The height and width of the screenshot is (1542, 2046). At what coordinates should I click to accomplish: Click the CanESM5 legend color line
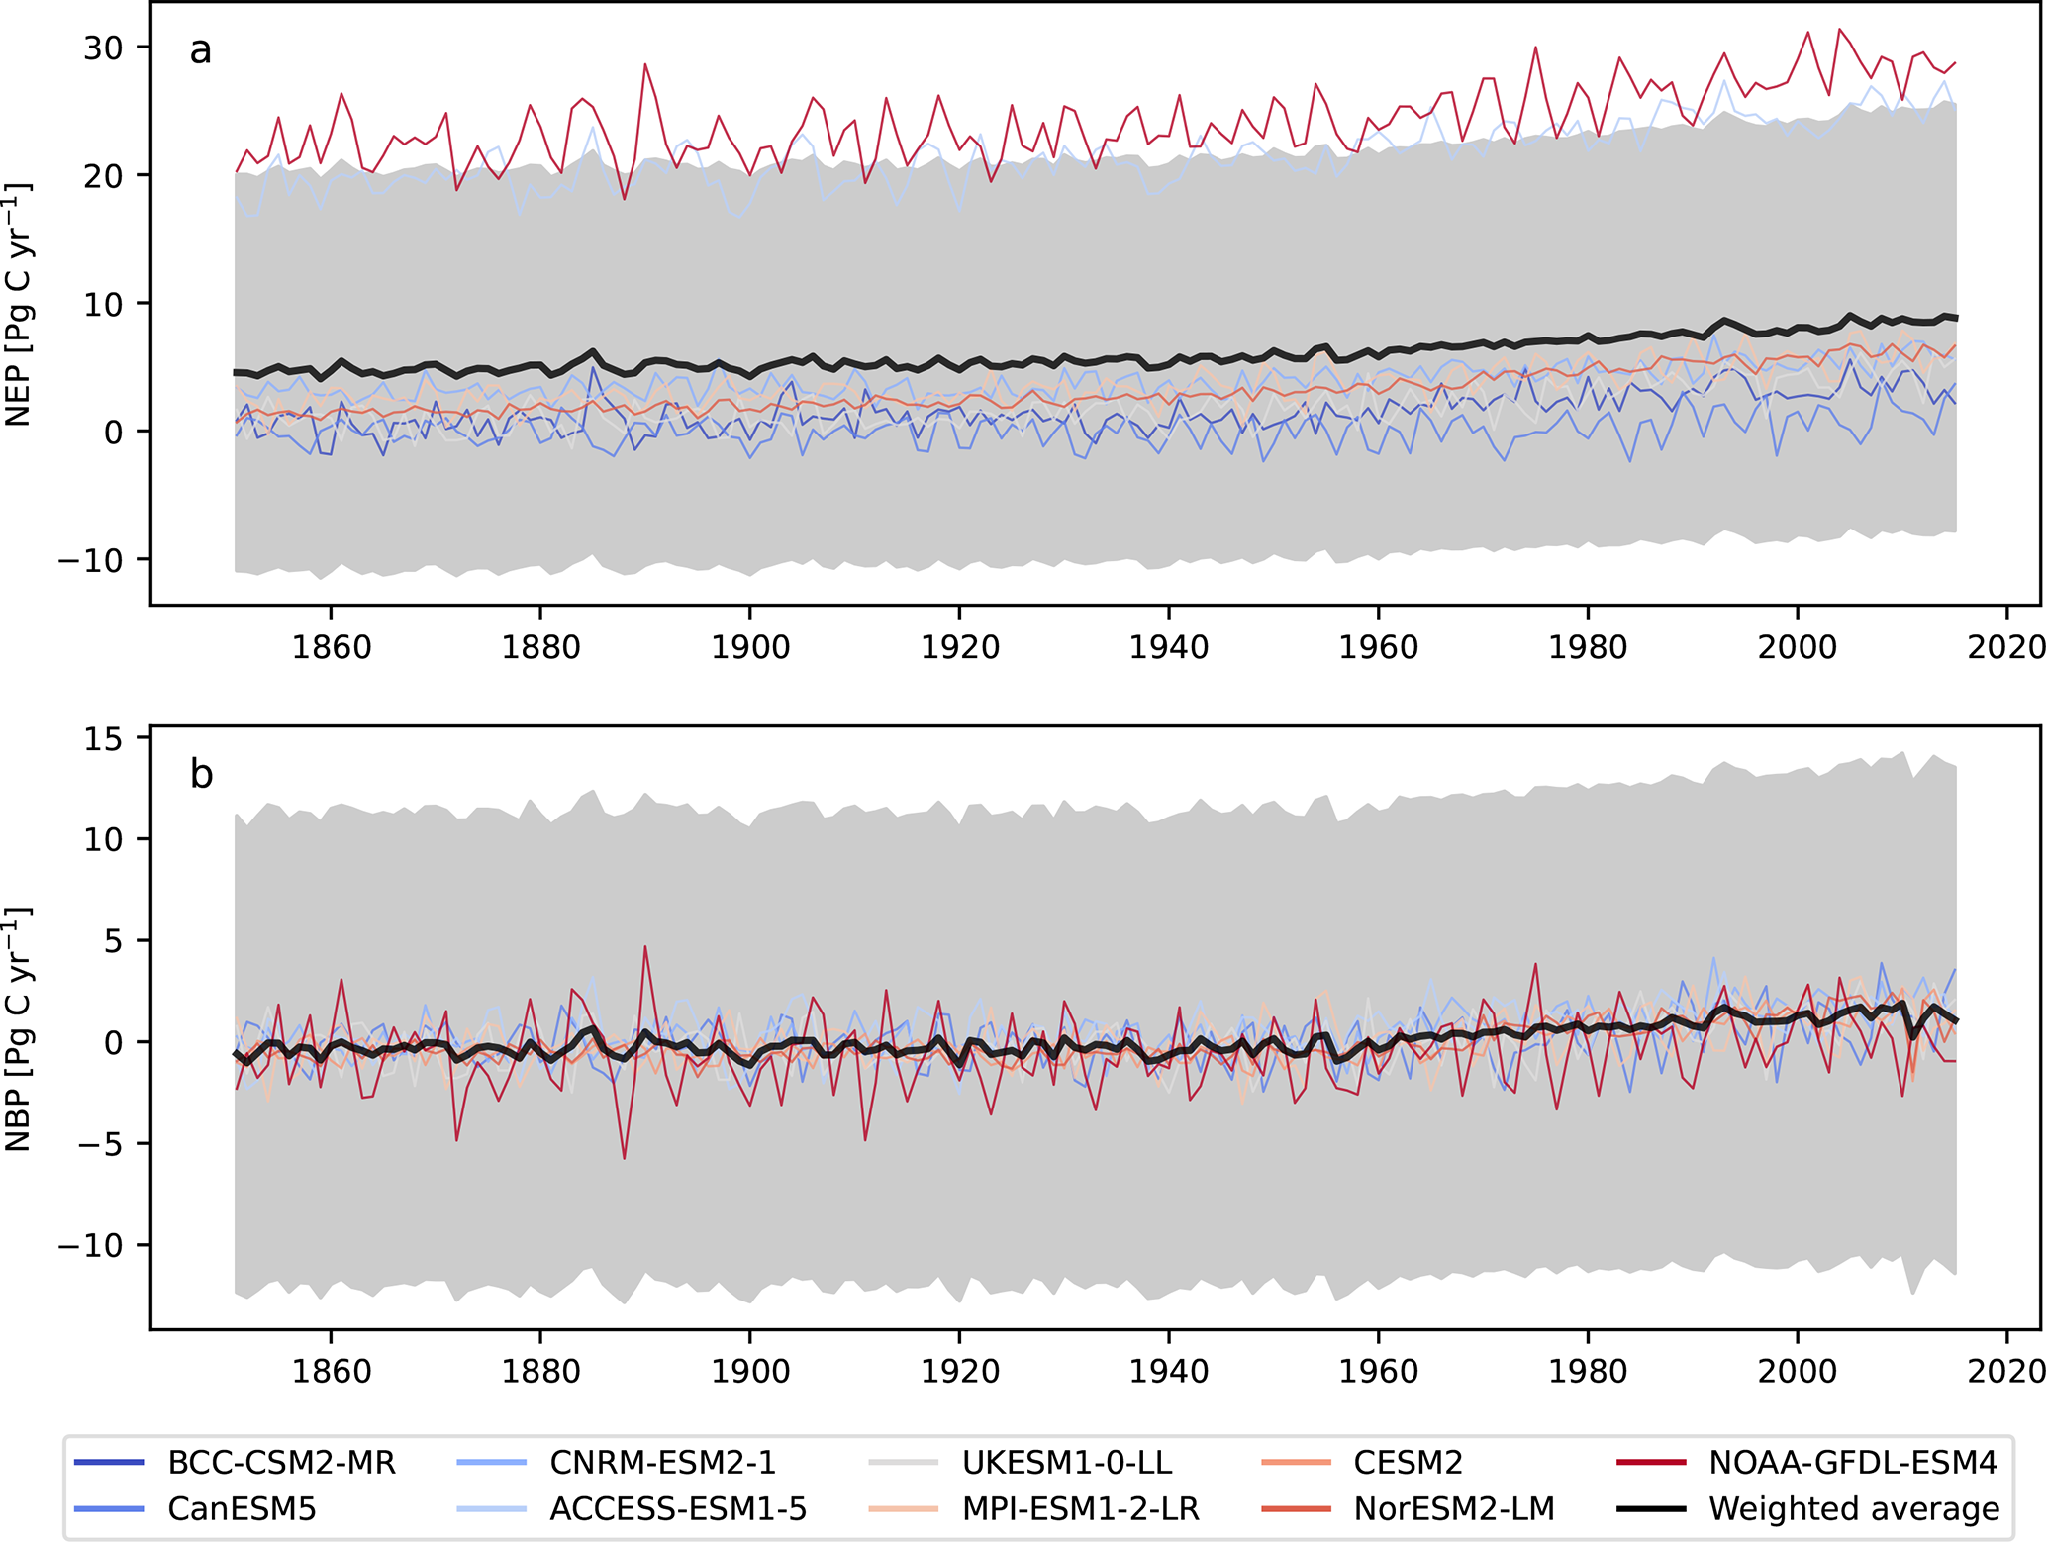point(109,1508)
